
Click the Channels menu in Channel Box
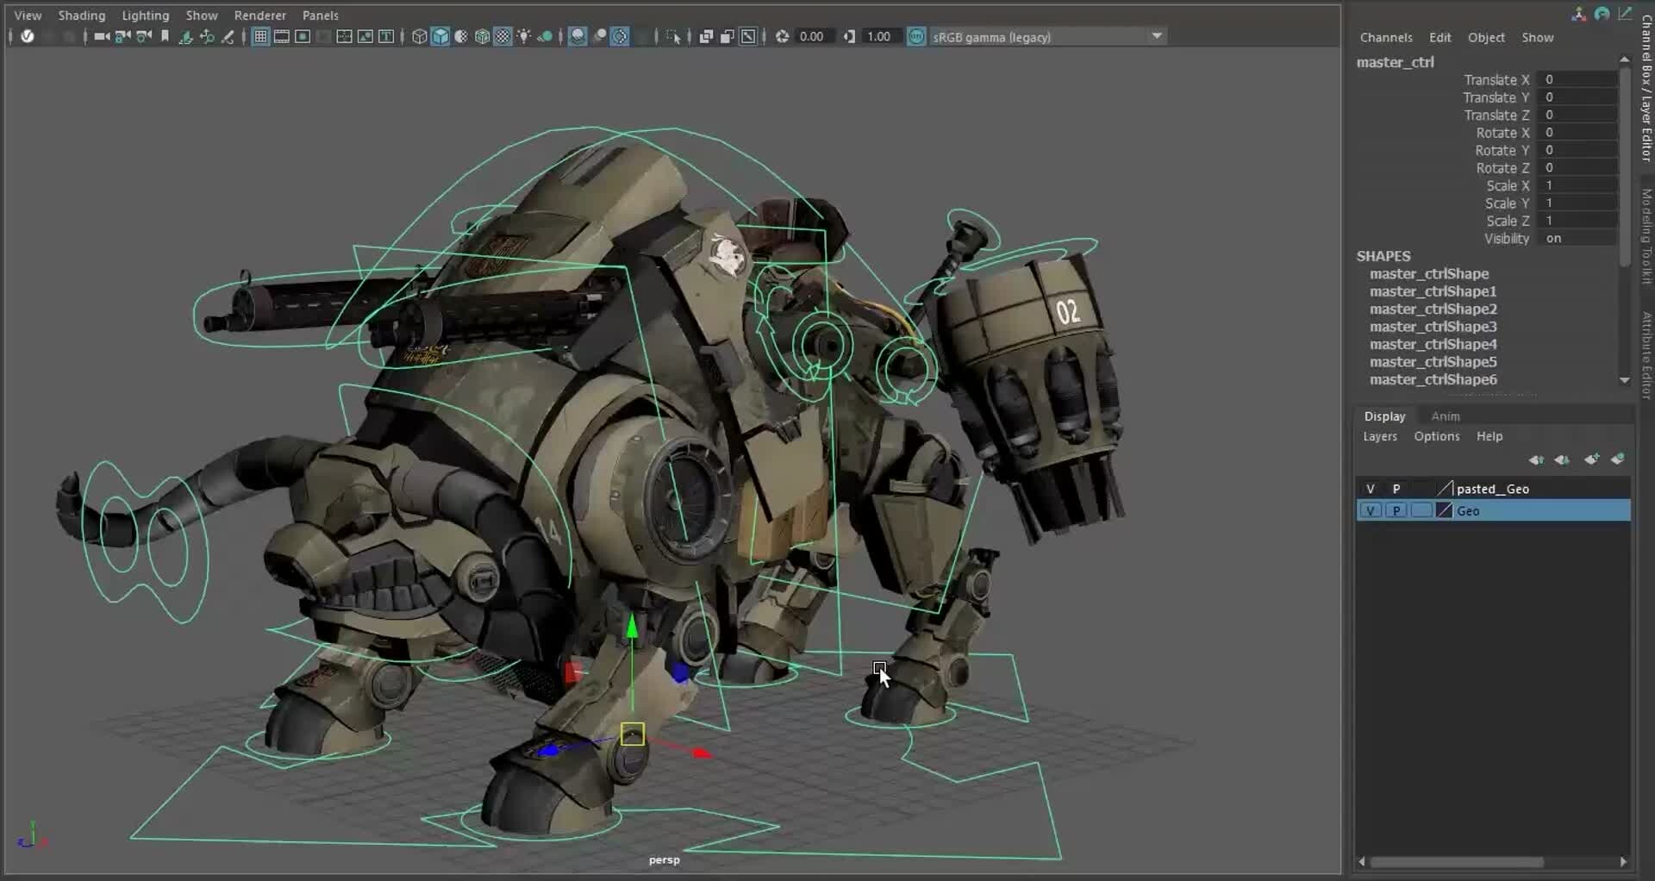(x=1386, y=37)
